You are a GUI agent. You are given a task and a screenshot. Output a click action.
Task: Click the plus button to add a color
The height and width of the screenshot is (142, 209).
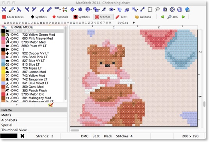point(17,105)
